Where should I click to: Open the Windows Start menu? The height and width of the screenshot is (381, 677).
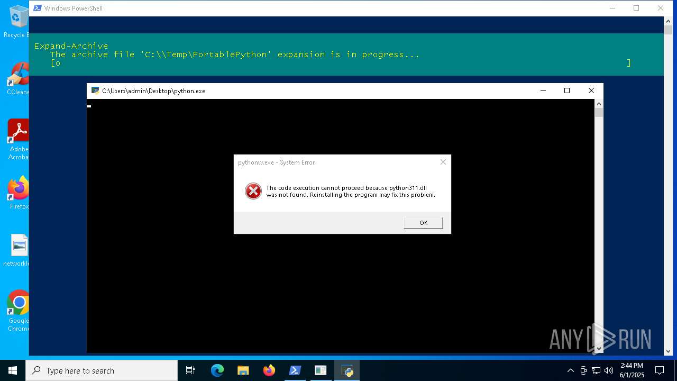point(13,370)
